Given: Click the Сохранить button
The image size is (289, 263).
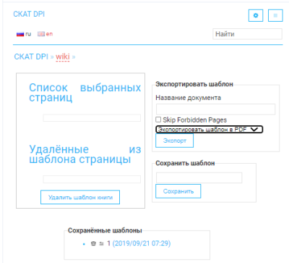Looking at the screenshot, I should [x=178, y=191].
